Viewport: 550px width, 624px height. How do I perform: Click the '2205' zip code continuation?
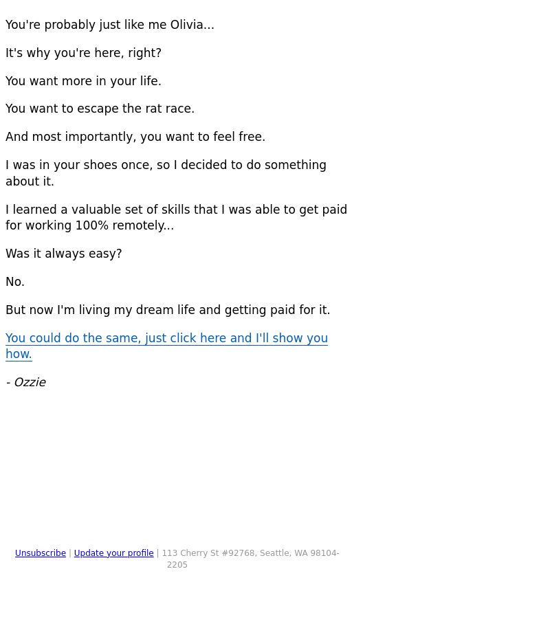pos(177,565)
